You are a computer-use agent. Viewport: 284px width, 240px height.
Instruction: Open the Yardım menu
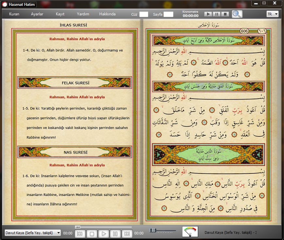[x=83, y=14]
